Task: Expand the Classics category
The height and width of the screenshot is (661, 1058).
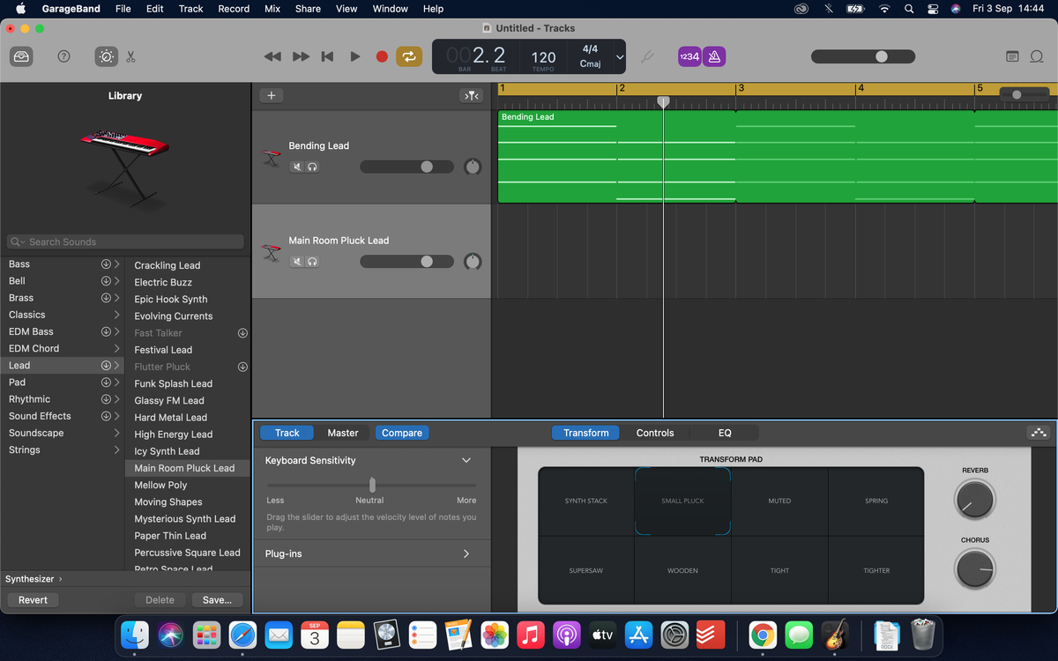Action: [116, 315]
